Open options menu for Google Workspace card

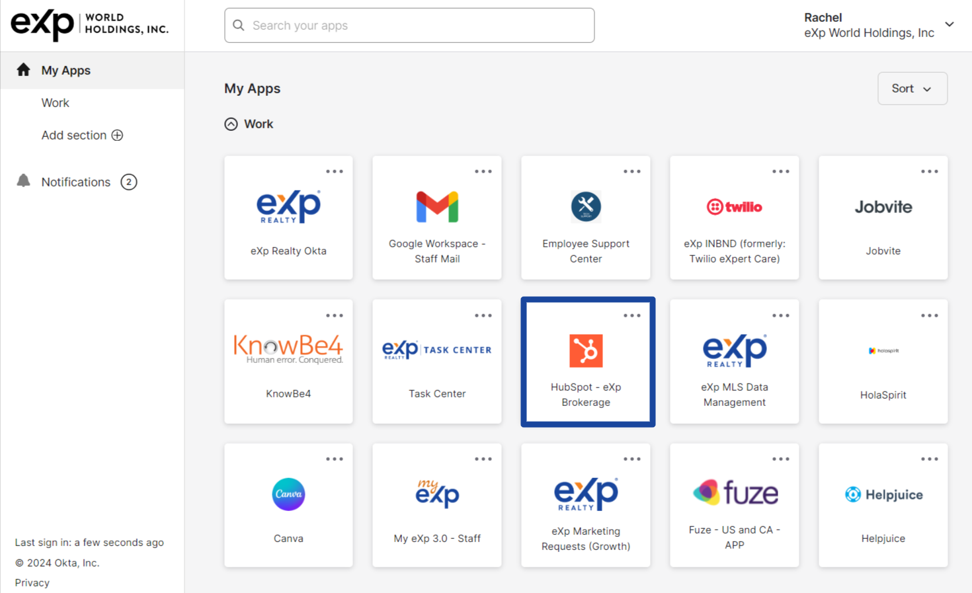483,171
